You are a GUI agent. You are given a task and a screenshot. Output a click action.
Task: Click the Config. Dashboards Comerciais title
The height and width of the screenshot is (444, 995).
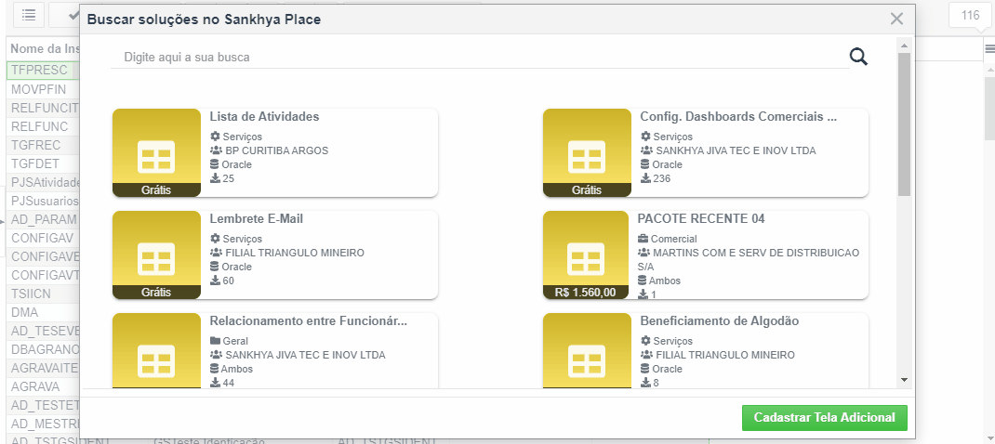tap(738, 117)
